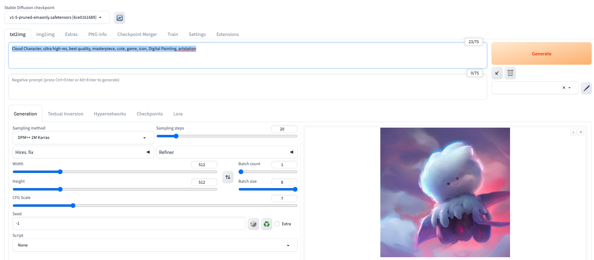
Task: Click the download icon above generated image
Action: pos(573,132)
